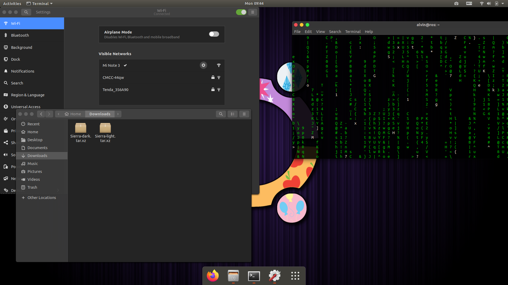The height and width of the screenshot is (285, 508).
Task: Click the file search icon in file manager
Action: click(x=221, y=114)
